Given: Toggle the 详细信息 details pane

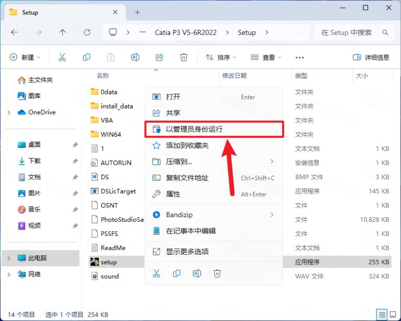Looking at the screenshot, I should pyautogui.click(x=371, y=57).
